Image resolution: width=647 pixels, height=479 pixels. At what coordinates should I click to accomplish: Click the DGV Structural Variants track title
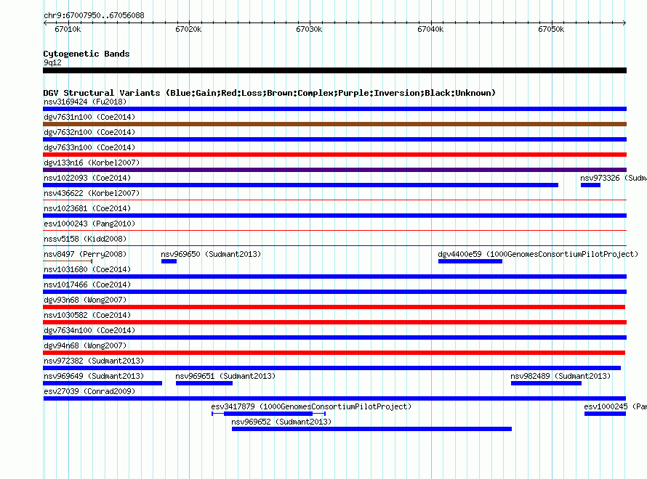pos(270,93)
